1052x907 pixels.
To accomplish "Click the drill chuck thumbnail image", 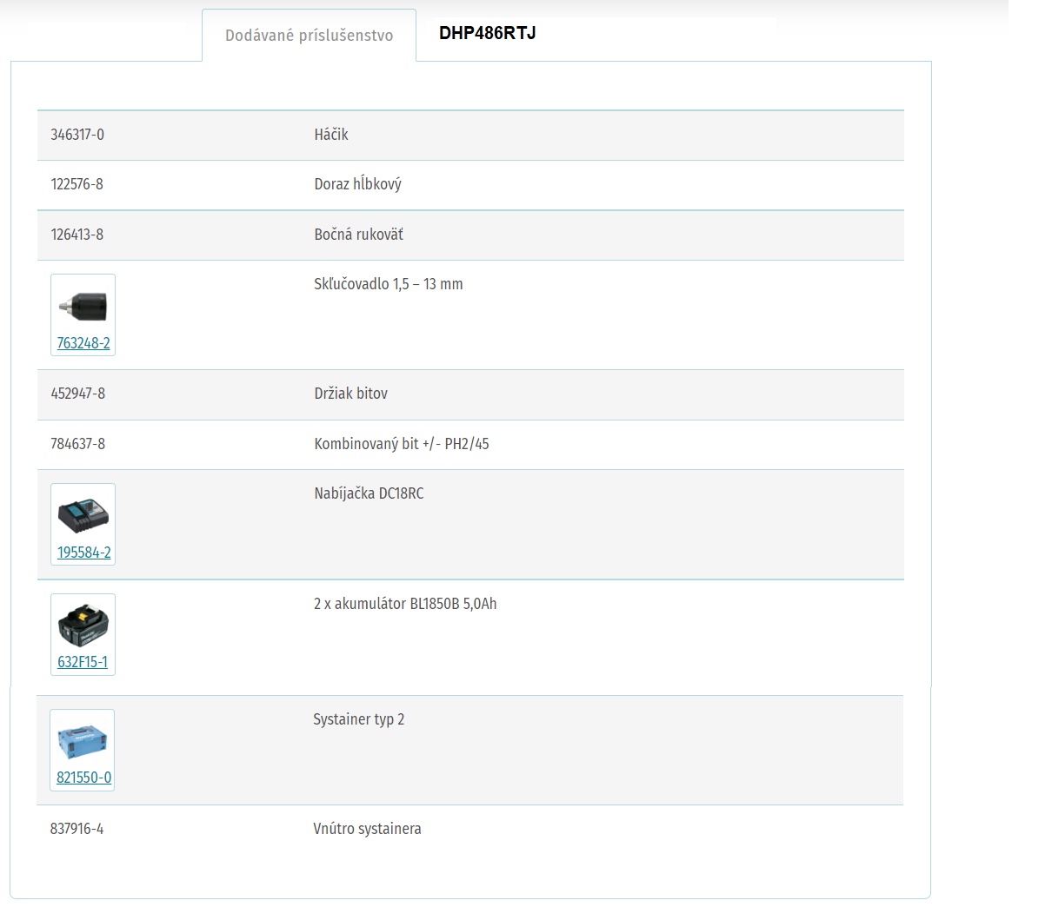I will tap(83, 306).
